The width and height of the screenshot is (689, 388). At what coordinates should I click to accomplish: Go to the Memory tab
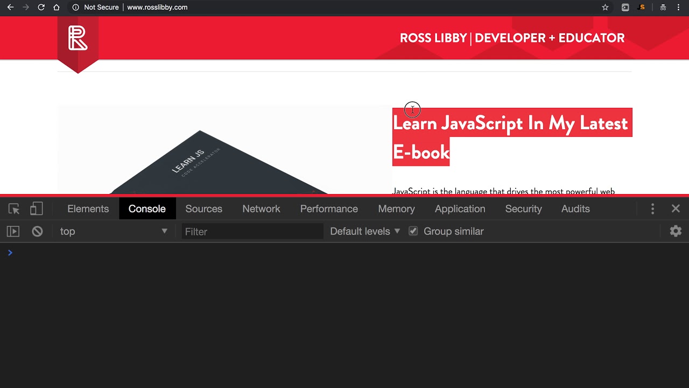pyautogui.click(x=397, y=209)
